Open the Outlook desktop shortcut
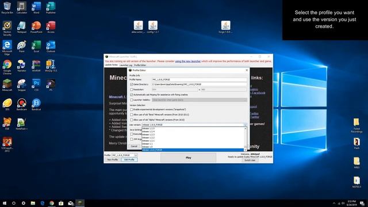Image resolution: width=368 pixels, height=207 pixels. 51,46
